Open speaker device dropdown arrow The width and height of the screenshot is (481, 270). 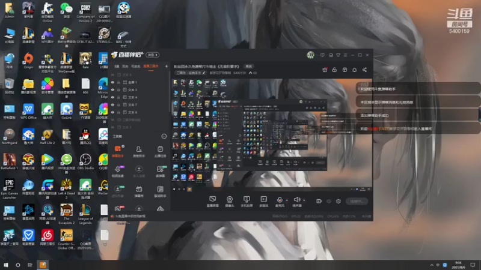pyautogui.click(x=304, y=200)
